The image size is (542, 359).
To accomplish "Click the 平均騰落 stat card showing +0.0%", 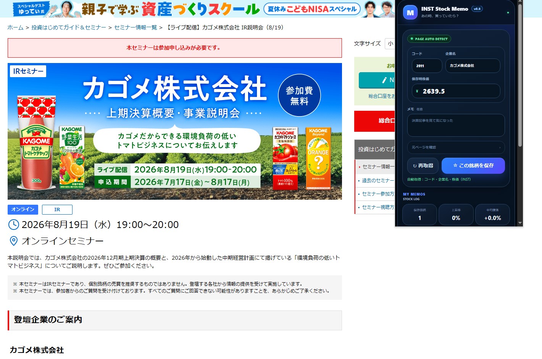I will [x=492, y=215].
